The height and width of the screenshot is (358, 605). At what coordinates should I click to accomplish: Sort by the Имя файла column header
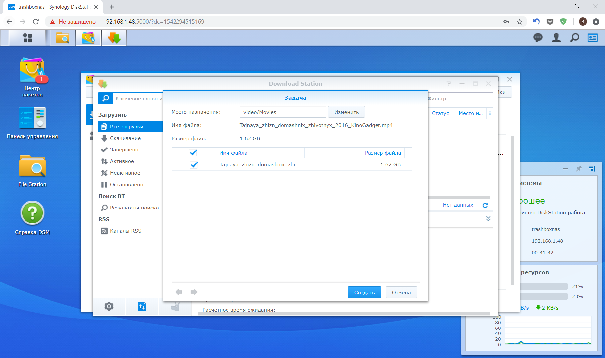[260, 153]
